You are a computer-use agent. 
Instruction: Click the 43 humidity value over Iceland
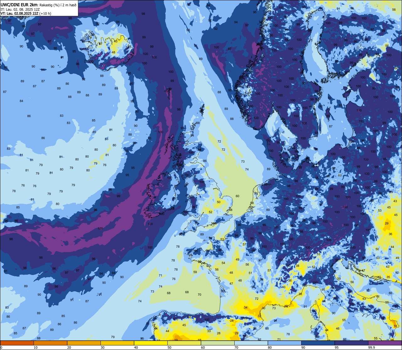click(x=116, y=41)
